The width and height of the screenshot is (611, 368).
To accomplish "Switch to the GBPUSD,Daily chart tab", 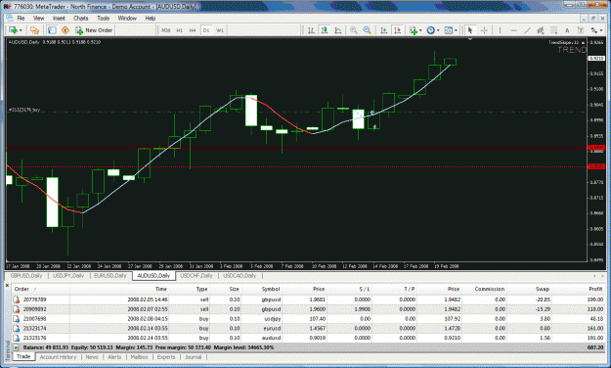I will [x=26, y=276].
